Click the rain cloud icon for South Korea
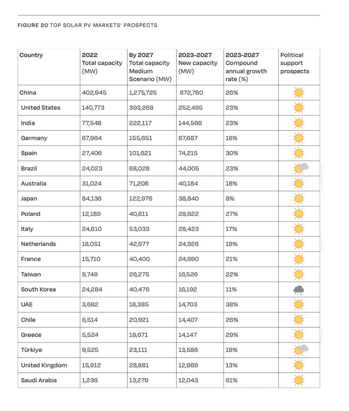Image resolution: width=349 pixels, height=411 pixels. 299,290
